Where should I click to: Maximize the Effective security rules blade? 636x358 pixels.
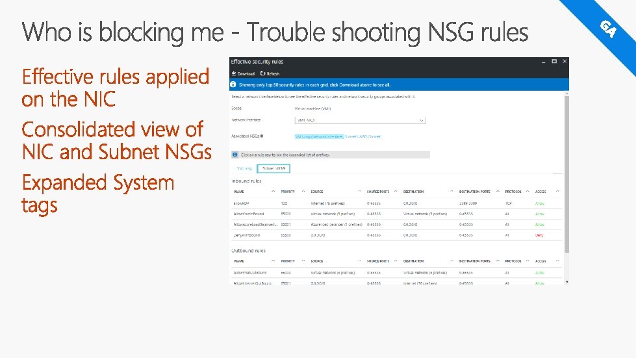tap(554, 61)
